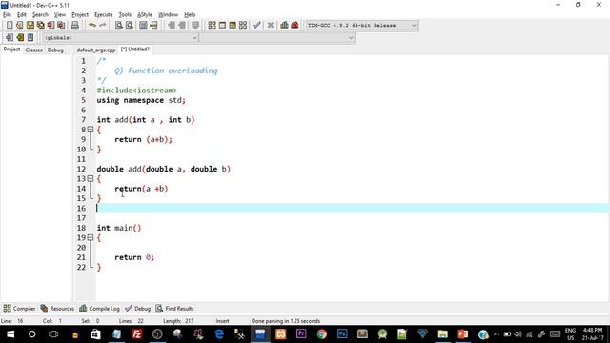Viewport: 610px width, 343px height.
Task: Open the AStyle menu
Action: click(x=145, y=15)
